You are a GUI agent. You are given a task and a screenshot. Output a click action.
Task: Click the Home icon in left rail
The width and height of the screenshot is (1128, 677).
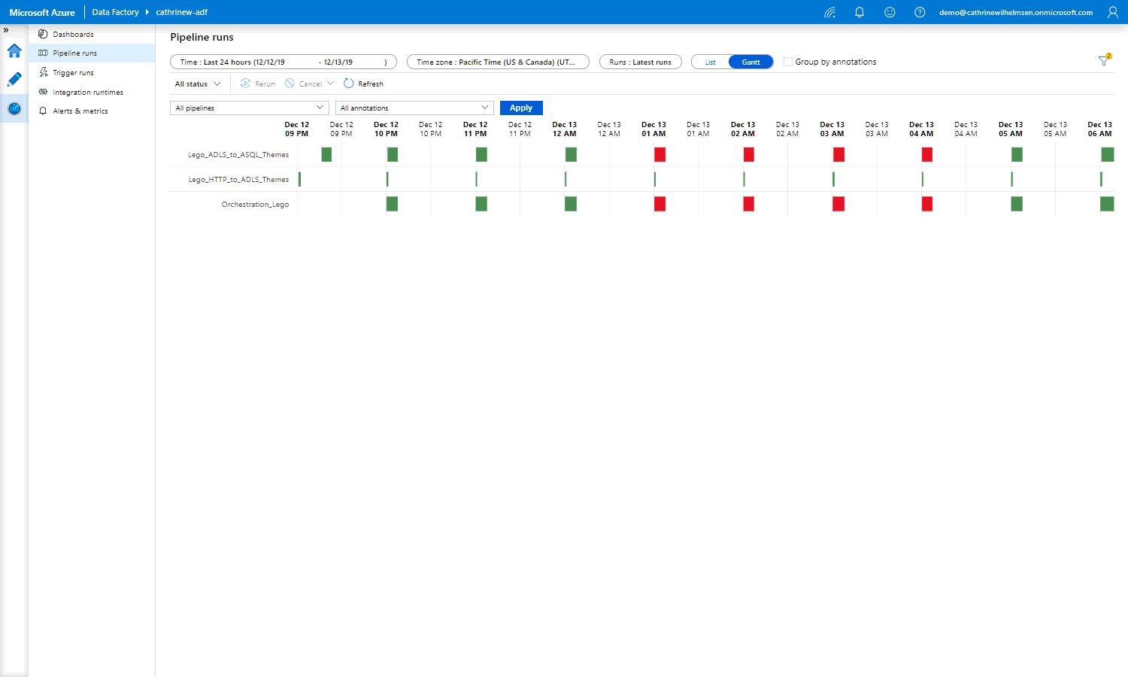14,51
